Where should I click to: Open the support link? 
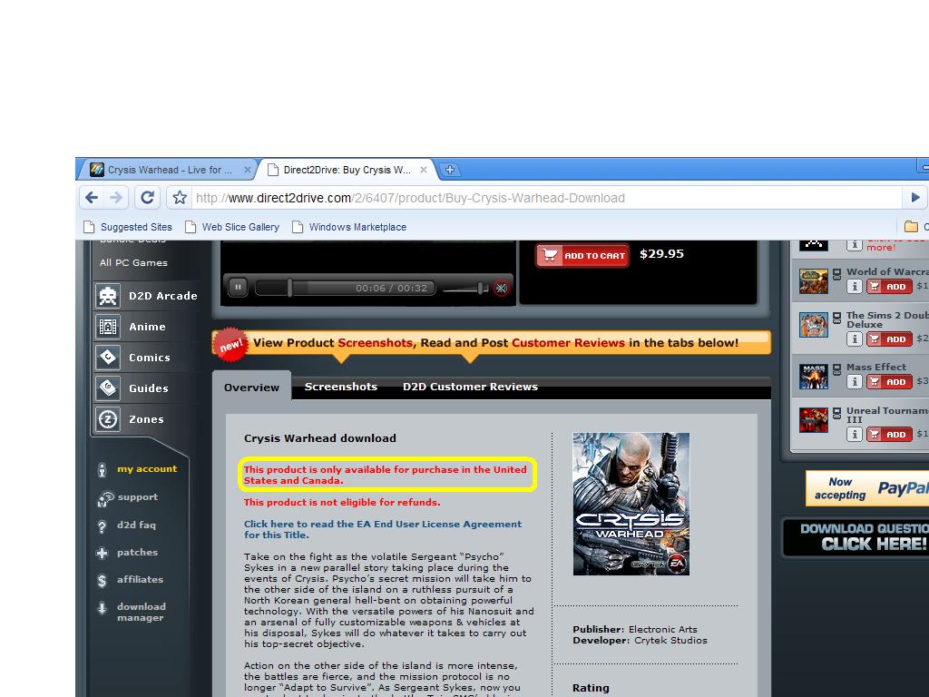click(138, 496)
